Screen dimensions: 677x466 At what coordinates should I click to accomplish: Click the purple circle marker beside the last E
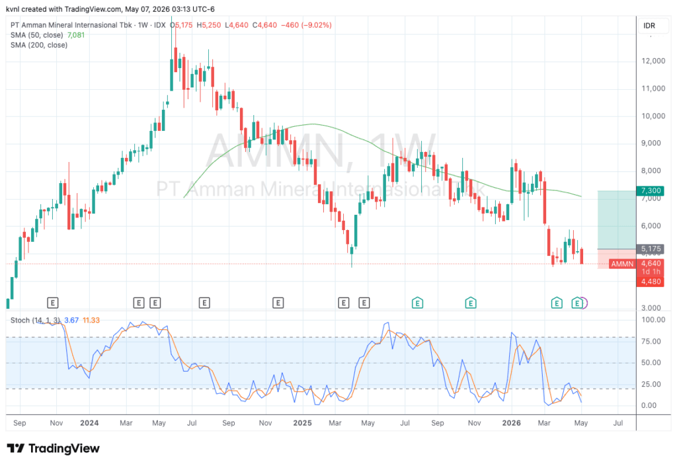(584, 303)
